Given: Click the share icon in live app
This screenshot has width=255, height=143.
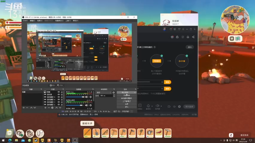Looking at the screenshot, I should pyautogui.click(x=193, y=37).
